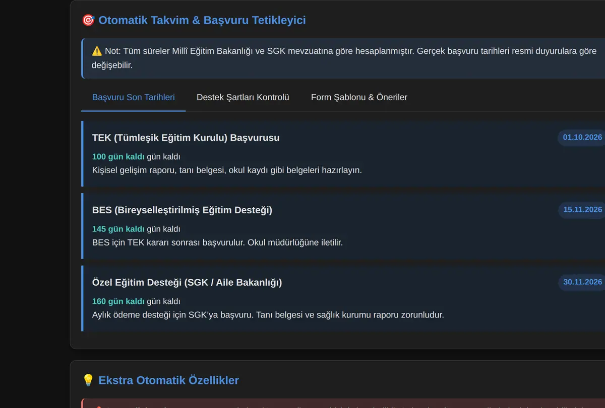The height and width of the screenshot is (408, 605).
Task: Click the TEK (Tümleşik Eğitim Kurulu) Başvurusu title
Action: point(186,137)
